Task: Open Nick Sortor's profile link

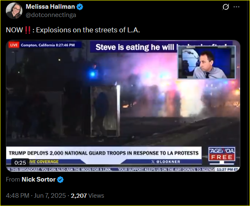Action: pos(39,179)
